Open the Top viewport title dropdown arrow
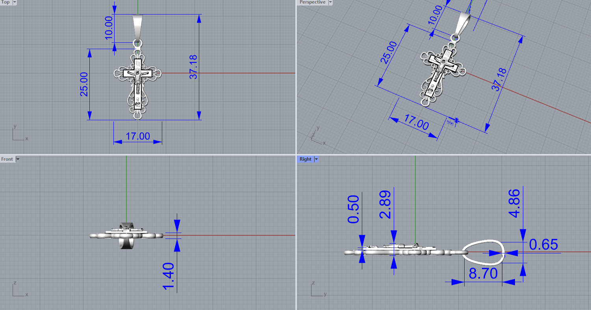This screenshot has width=591, height=310. 15,2
